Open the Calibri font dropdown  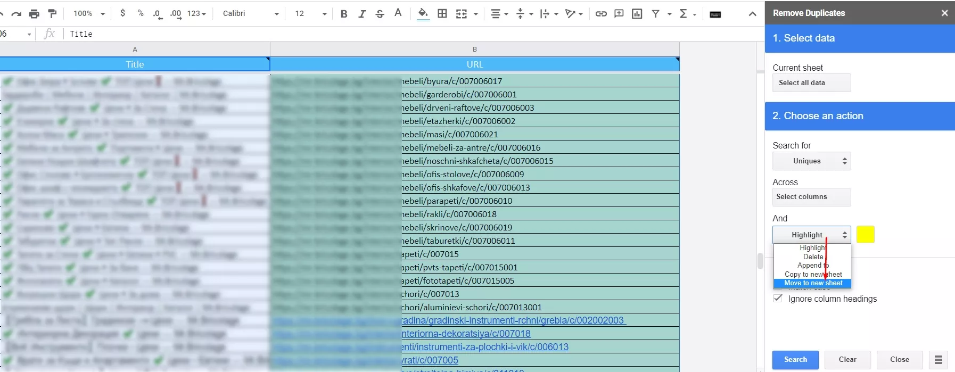[250, 13]
